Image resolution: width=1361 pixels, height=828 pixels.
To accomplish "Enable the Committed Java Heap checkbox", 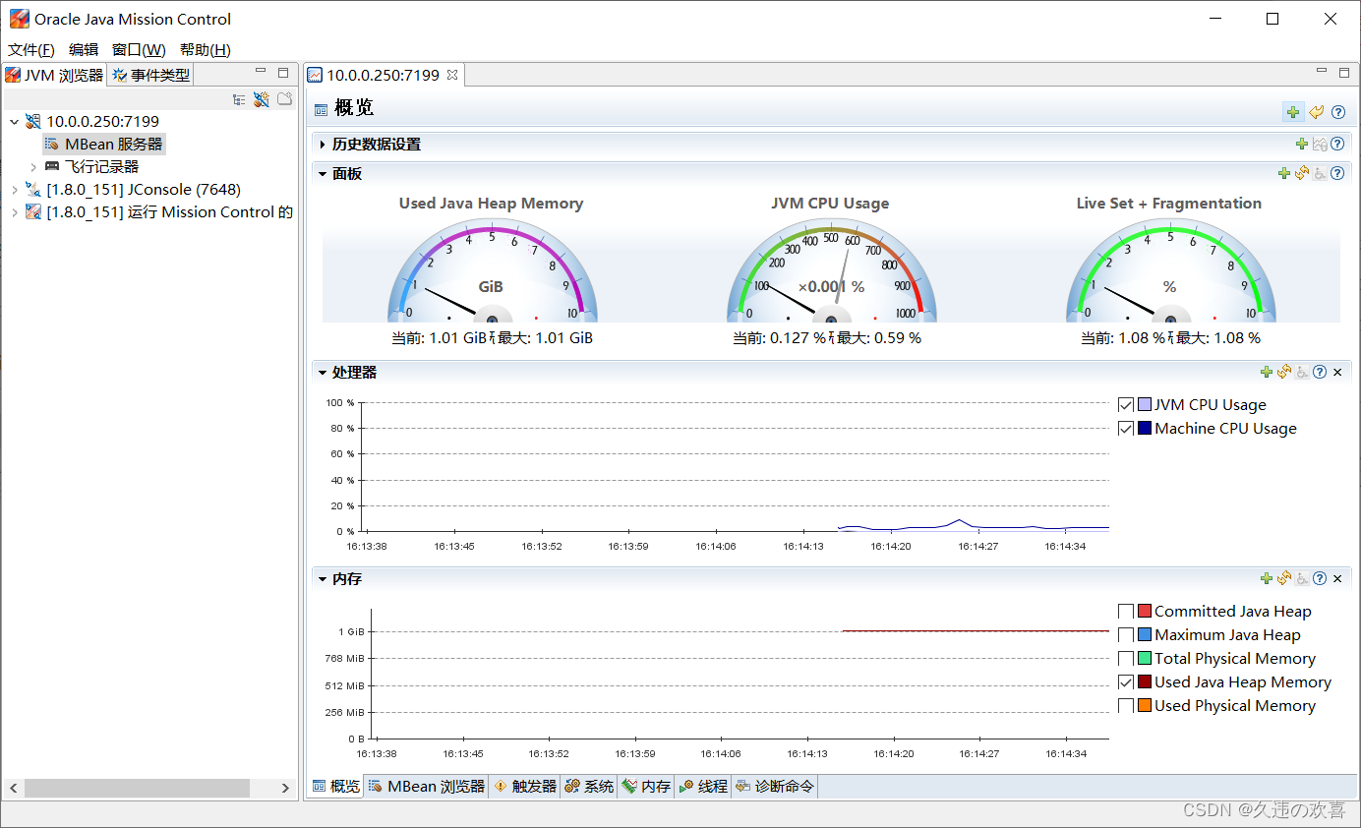I will tap(1126, 612).
